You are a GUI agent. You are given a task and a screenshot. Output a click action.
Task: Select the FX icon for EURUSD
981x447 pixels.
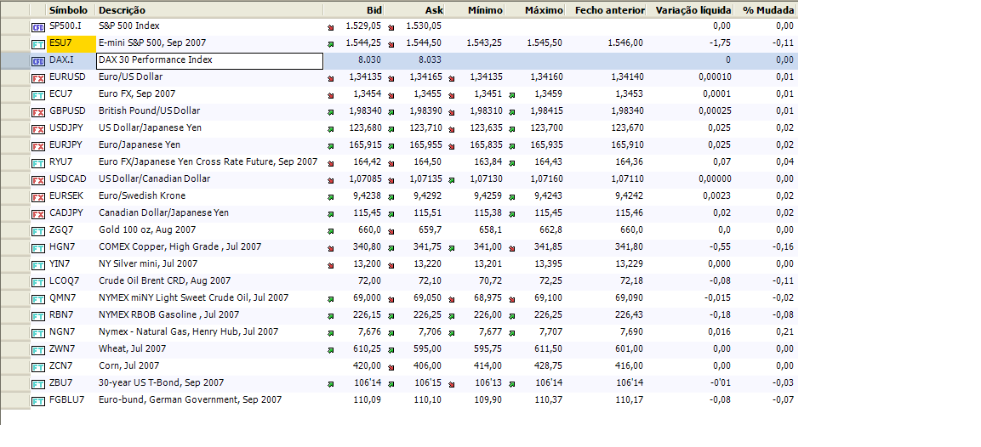click(x=38, y=78)
